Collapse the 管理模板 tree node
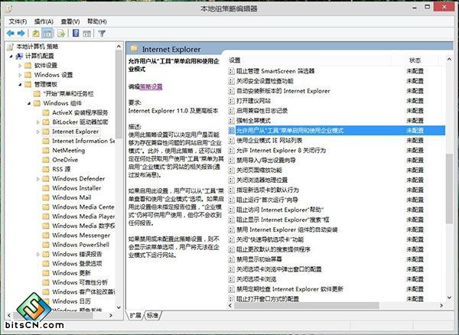 [x=20, y=85]
